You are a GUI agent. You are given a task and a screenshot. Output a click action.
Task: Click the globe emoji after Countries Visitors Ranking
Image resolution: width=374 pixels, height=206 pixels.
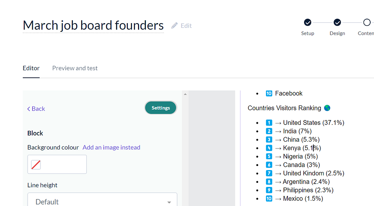tap(327, 108)
